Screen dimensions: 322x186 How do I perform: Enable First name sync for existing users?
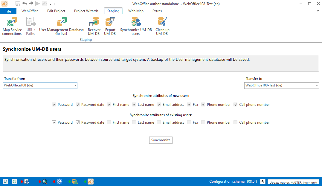(109, 122)
